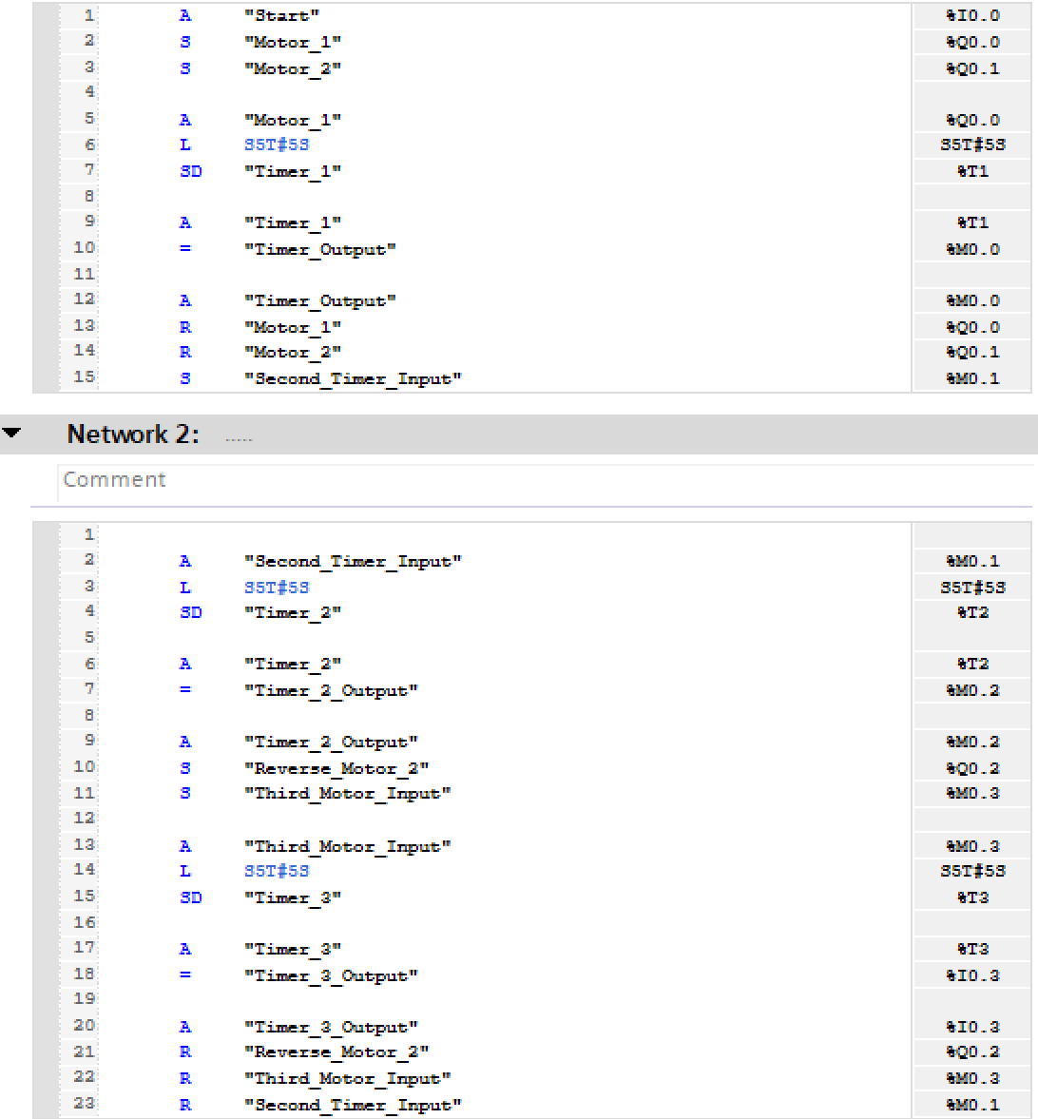This screenshot has width=1038, height=1119.
Task: Select "Timer_3" on the SD instruction line
Action: coord(293,897)
